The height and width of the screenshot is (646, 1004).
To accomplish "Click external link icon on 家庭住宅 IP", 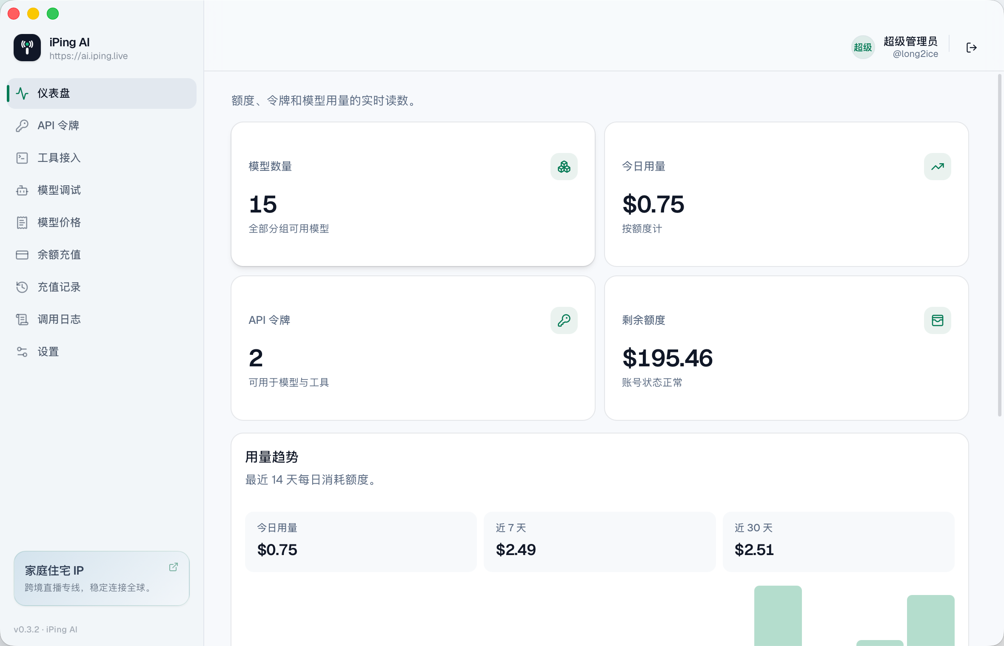I will pos(174,567).
